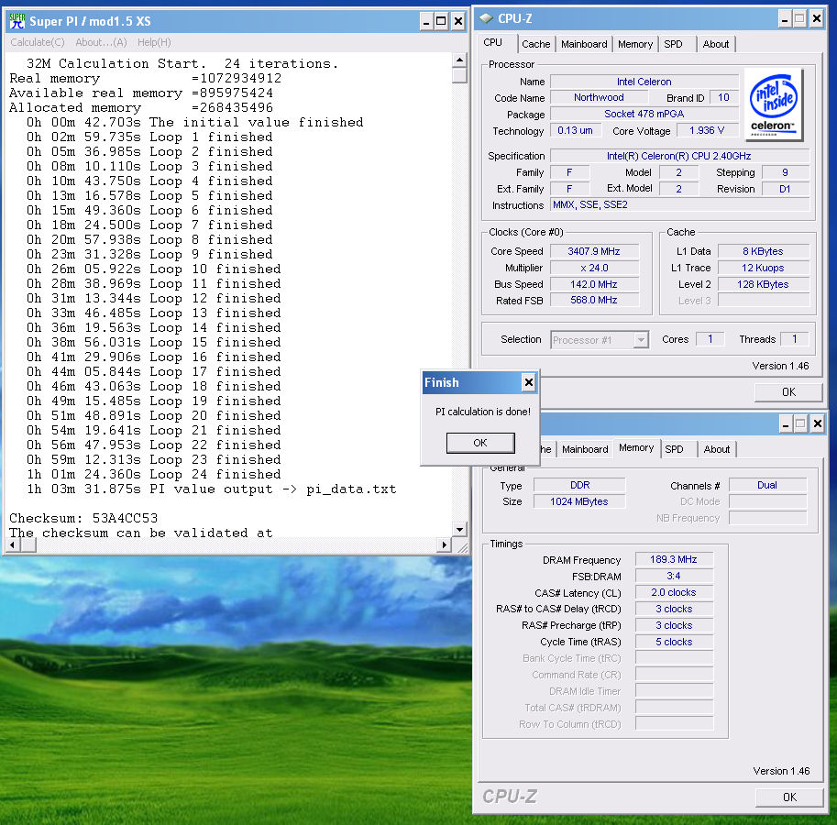Viewport: 837px width, 825px height.
Task: Minimize the top CPU-Z window
Action: coord(785,19)
